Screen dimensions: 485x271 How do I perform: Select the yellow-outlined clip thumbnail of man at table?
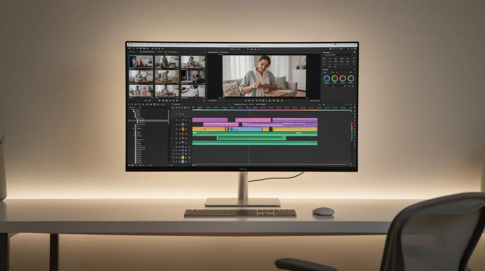click(x=167, y=76)
